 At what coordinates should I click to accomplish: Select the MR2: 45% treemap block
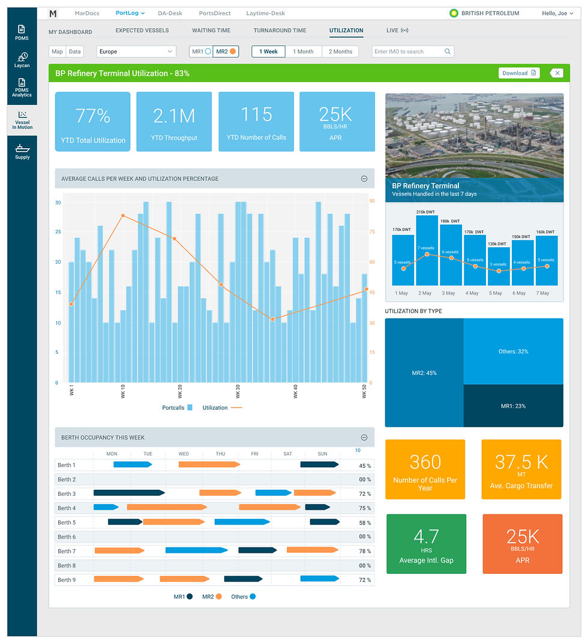424,372
